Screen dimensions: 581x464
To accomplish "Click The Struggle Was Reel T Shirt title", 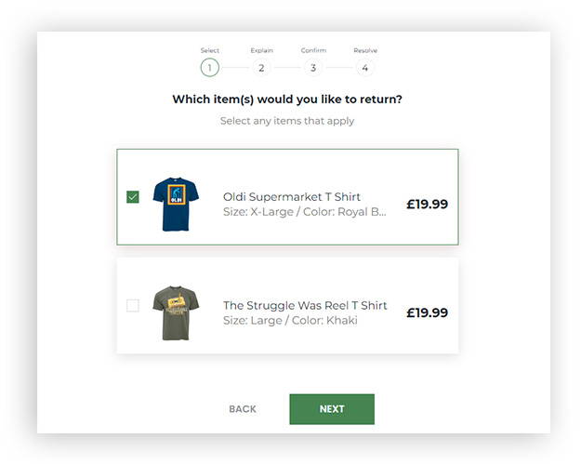I will tap(305, 305).
